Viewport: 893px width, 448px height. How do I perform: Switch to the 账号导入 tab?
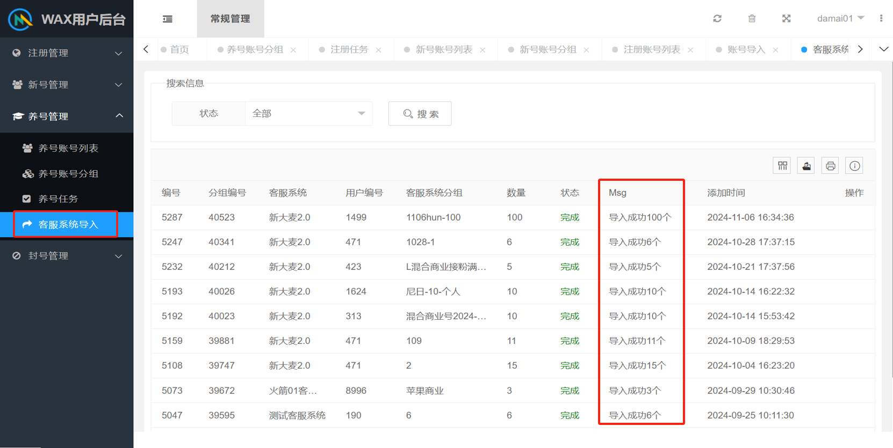[x=746, y=49]
